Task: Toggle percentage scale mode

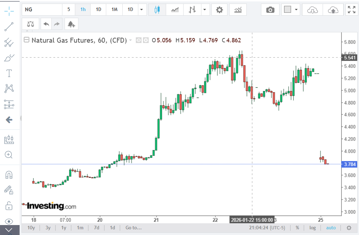Action: tap(297, 228)
